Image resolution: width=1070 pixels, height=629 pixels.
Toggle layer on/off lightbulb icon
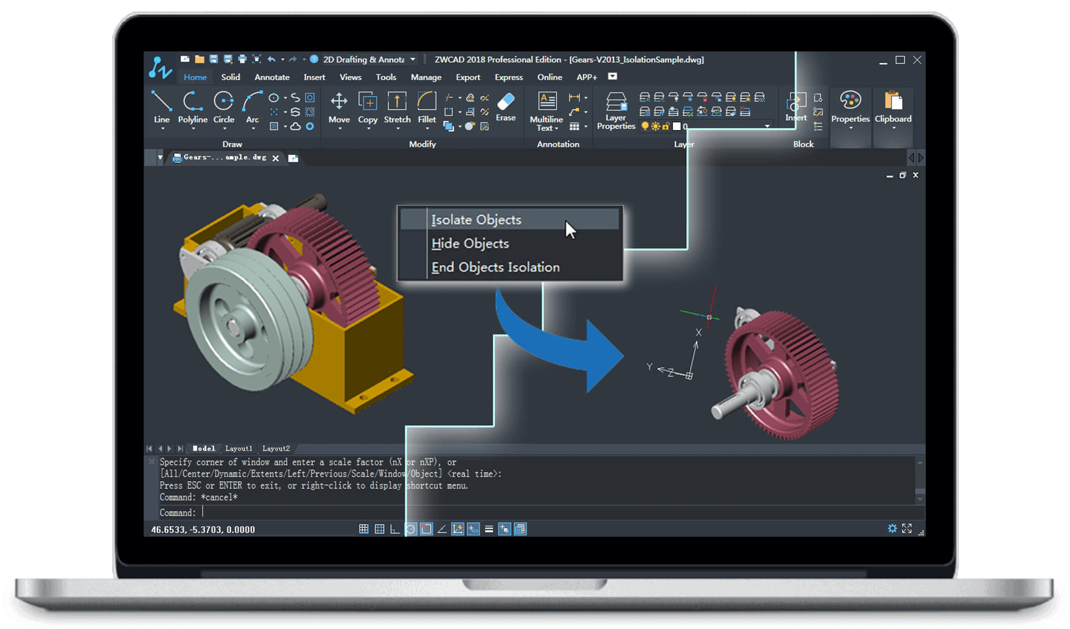pos(645,126)
